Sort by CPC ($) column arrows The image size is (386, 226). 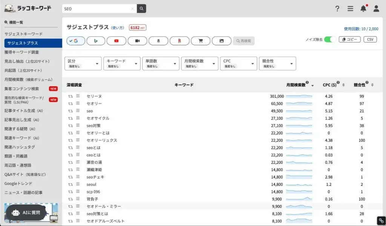[343, 85]
